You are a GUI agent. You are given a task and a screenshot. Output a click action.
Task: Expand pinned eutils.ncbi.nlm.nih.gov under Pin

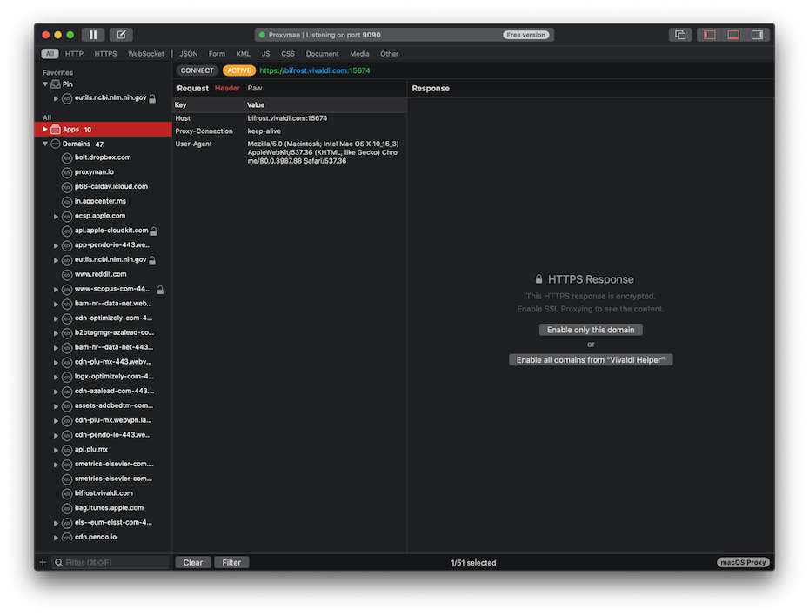[x=56, y=98]
